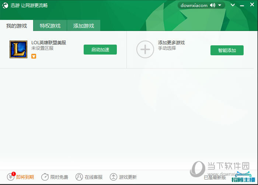
Task: Click the speaker icon next to downxiacom
Action: pyautogui.click(x=212, y=6)
